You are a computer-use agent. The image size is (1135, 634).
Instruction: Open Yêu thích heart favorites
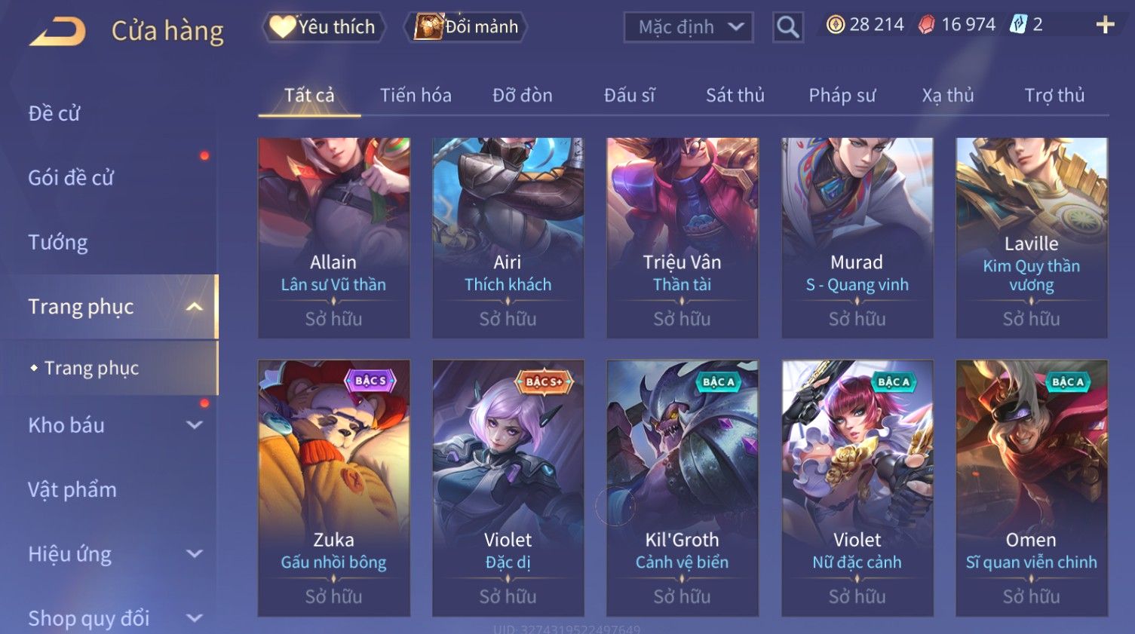324,27
